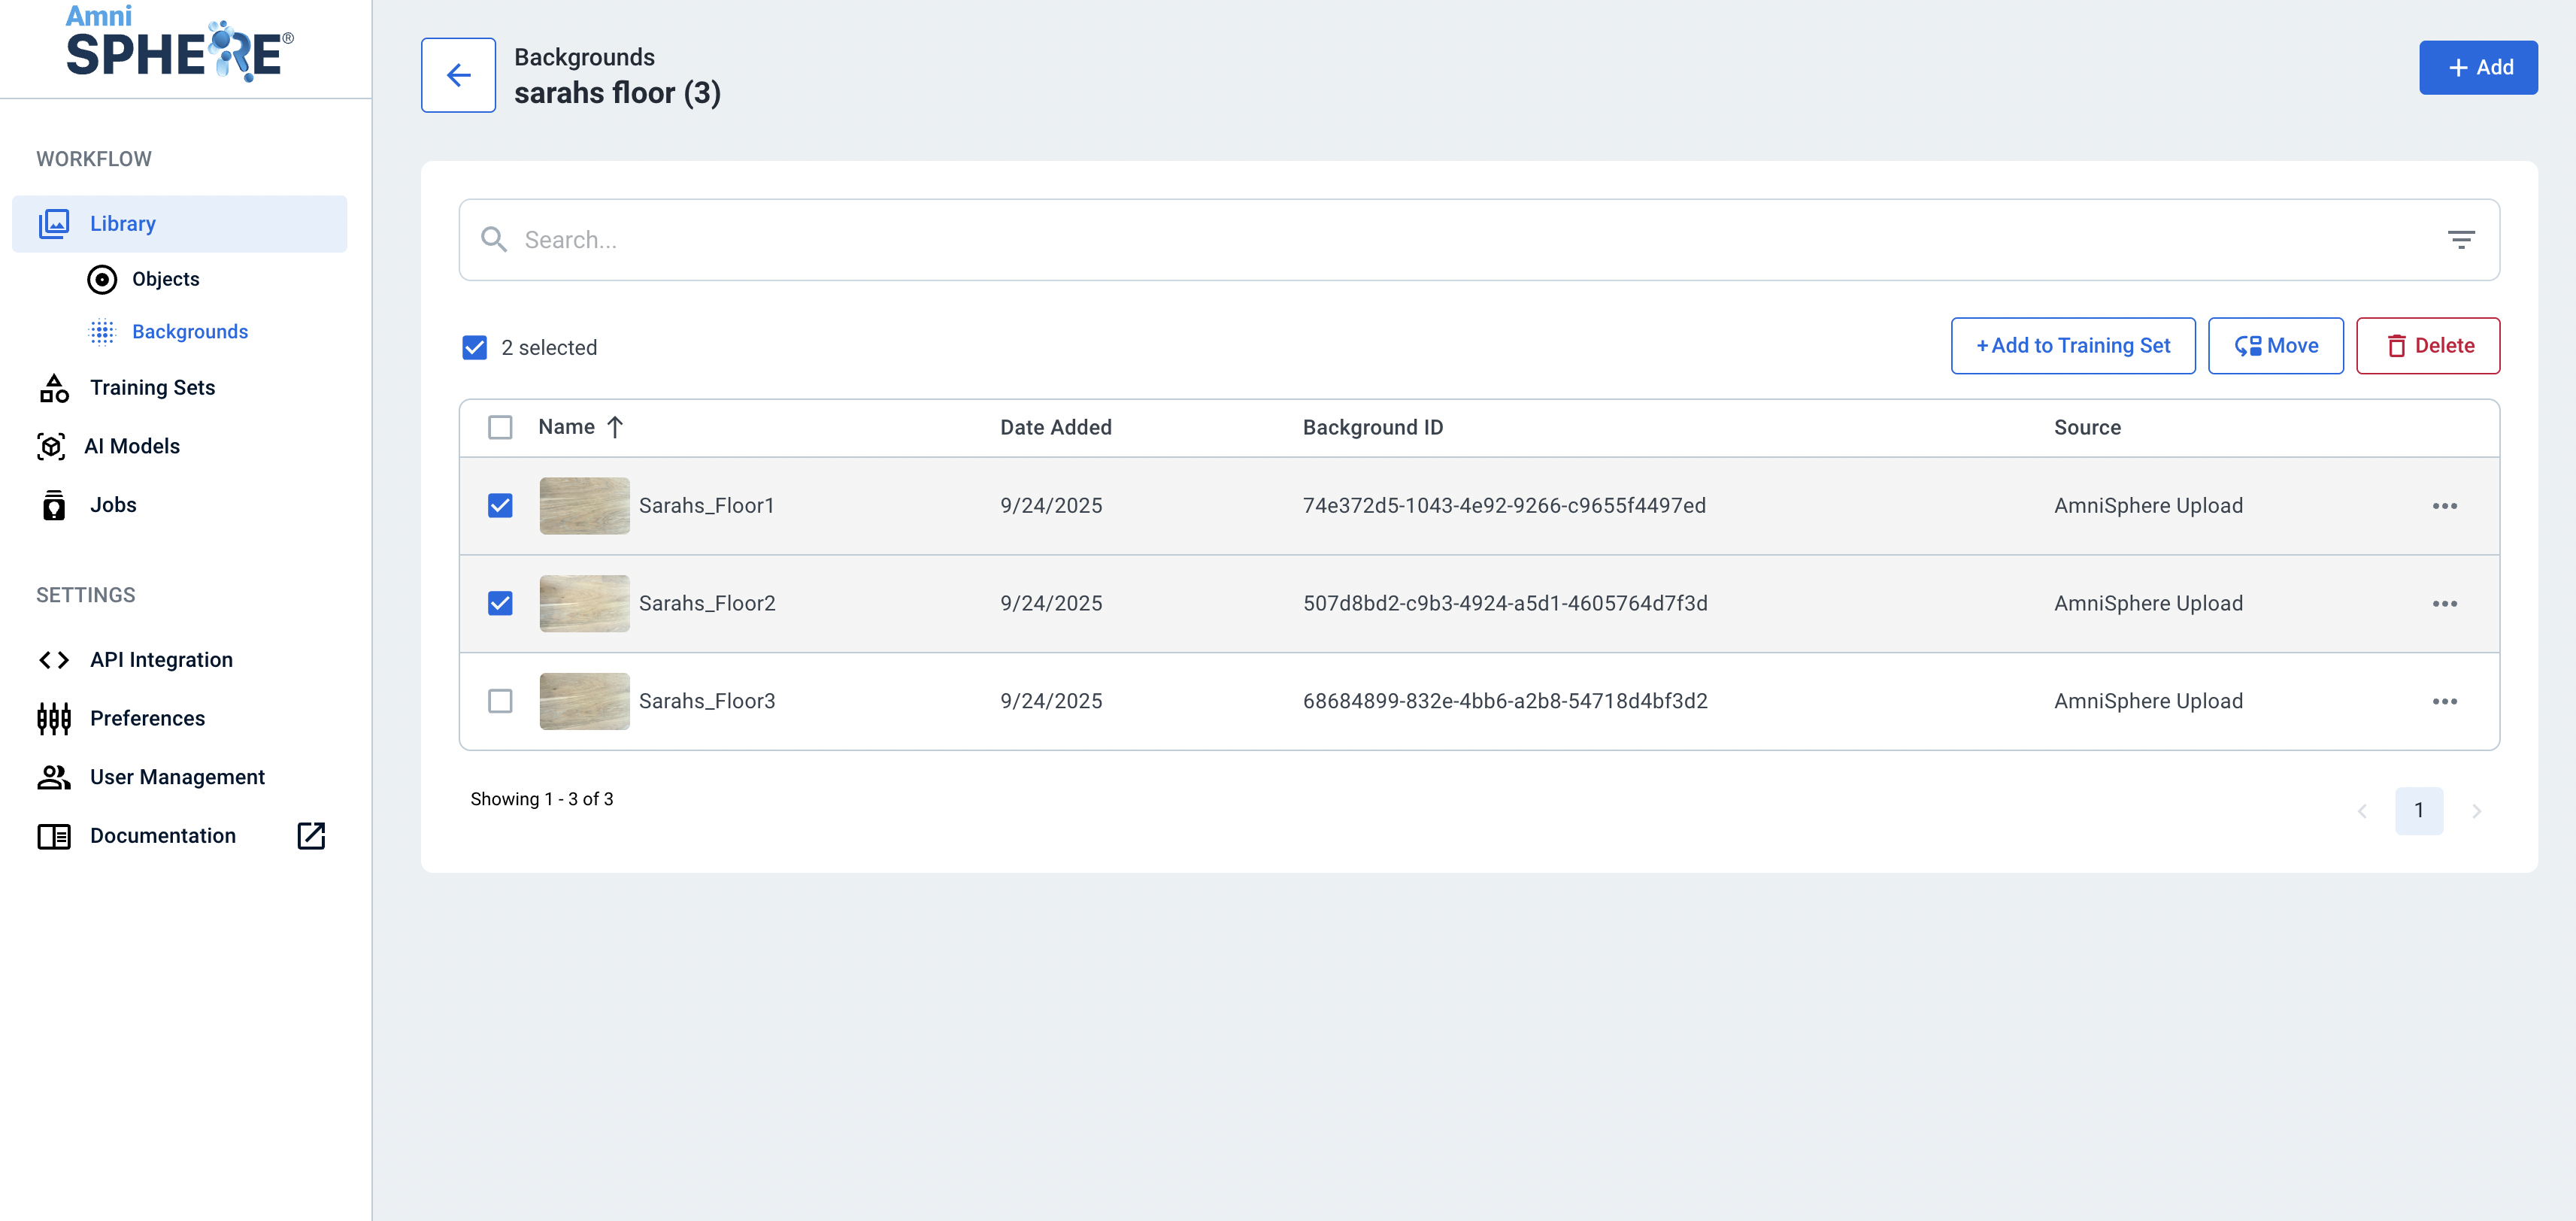Click the Library icon in sidebar

(54, 224)
